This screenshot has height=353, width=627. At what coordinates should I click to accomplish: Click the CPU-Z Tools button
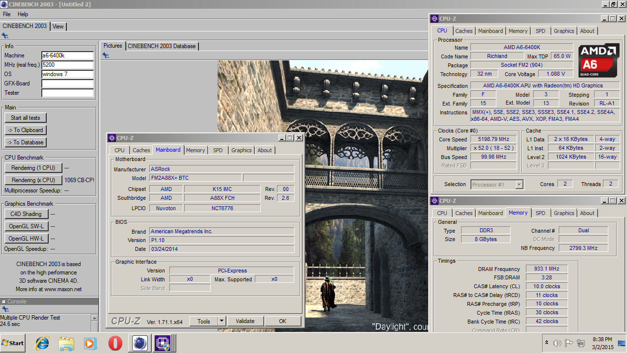(204, 322)
